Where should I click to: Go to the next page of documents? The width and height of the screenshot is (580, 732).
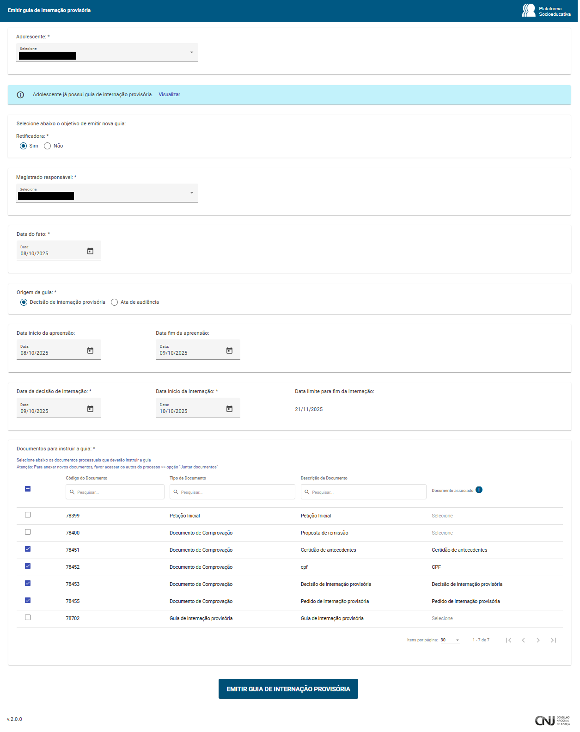pos(538,640)
